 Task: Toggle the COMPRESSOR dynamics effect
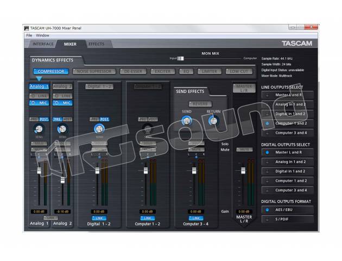tap(51, 71)
